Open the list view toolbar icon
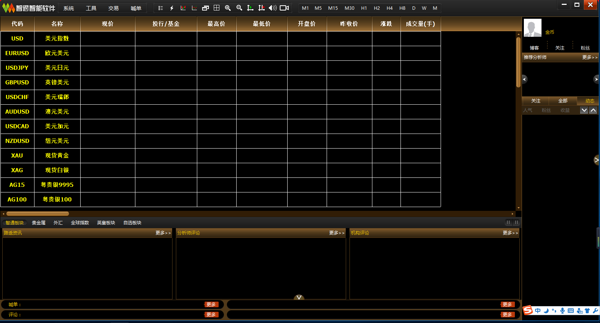 [x=160, y=8]
